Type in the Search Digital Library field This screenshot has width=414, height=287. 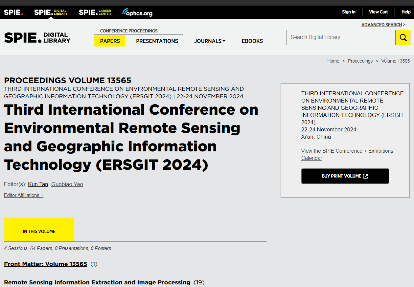coord(341,37)
